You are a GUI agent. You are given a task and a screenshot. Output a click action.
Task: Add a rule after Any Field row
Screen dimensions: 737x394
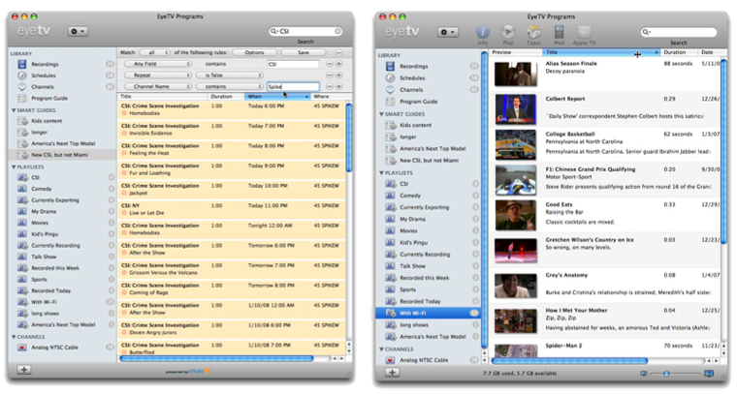pyautogui.click(x=338, y=64)
